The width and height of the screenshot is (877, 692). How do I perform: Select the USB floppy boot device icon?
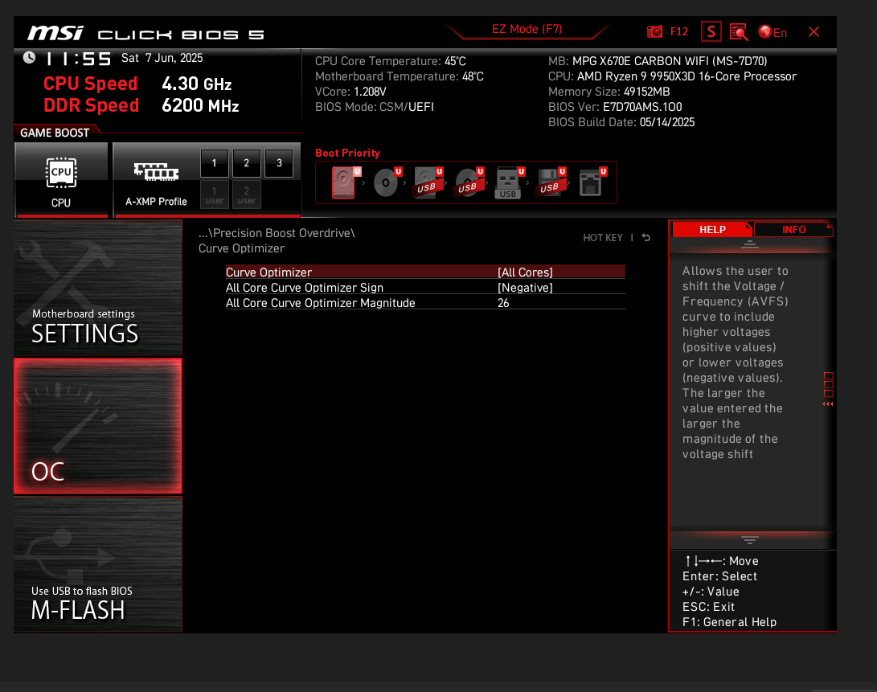551,182
